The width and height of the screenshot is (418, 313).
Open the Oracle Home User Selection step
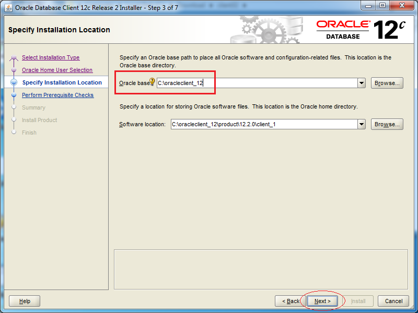click(x=57, y=70)
